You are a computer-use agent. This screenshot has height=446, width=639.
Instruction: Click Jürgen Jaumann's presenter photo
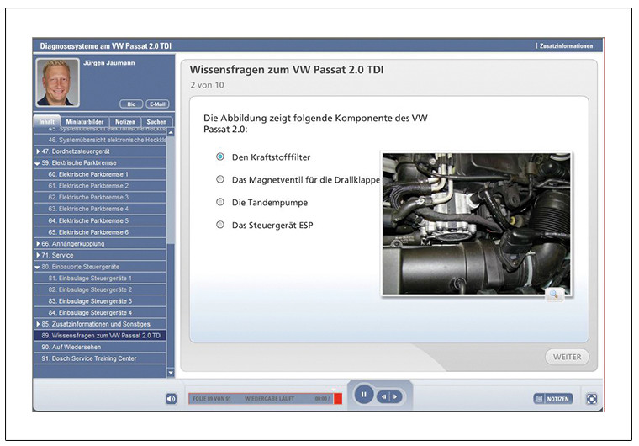(57, 82)
